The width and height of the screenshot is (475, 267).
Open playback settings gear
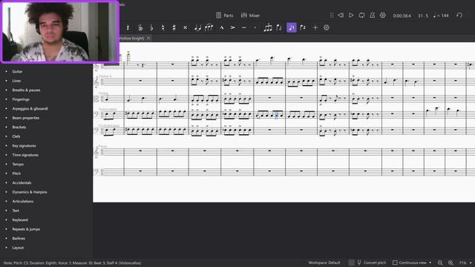tap(383, 15)
